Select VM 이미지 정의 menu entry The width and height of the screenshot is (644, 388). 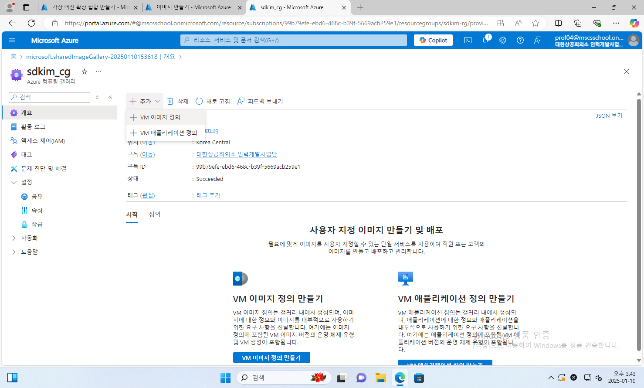166,117
